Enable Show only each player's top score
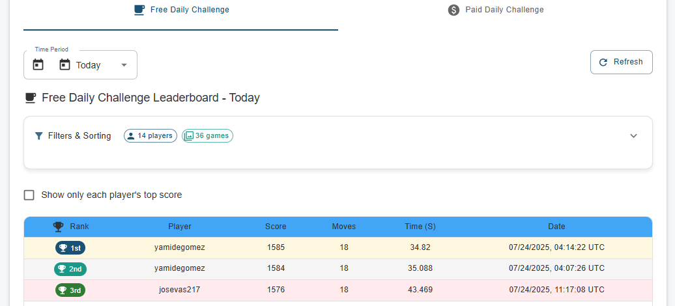 [x=29, y=195]
